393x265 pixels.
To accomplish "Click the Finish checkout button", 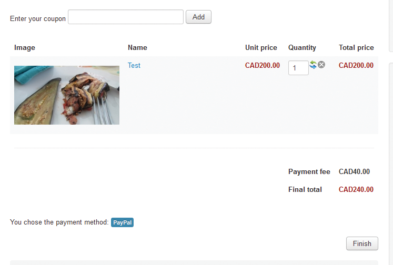I will click(362, 243).
